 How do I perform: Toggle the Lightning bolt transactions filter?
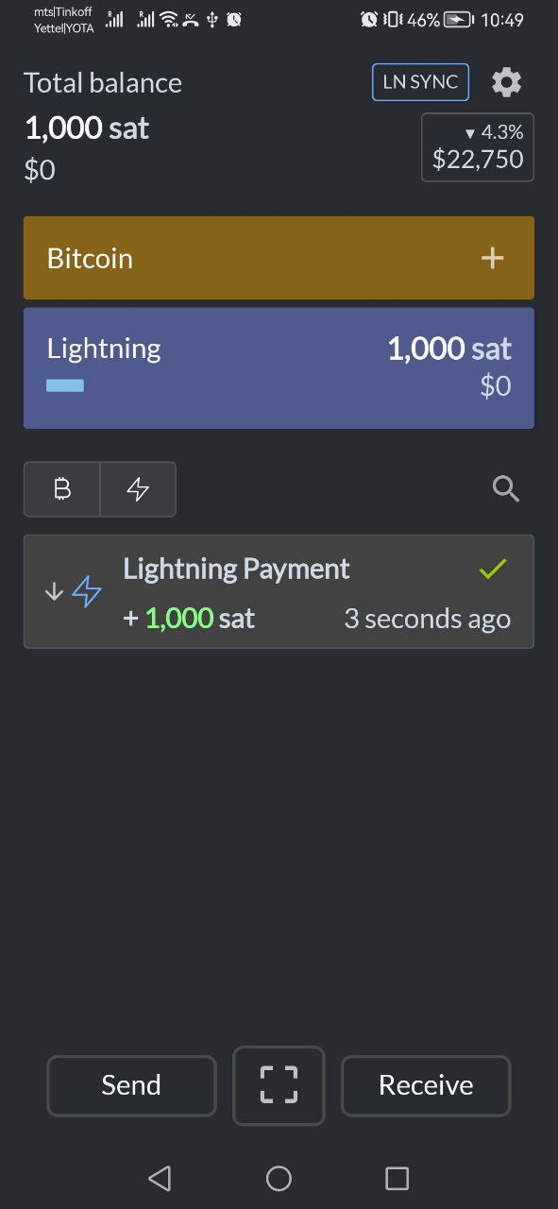[138, 489]
